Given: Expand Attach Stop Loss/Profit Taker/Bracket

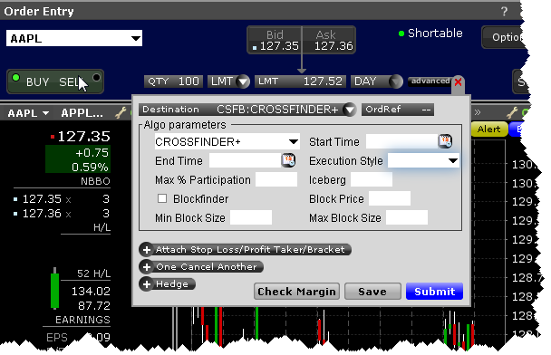Looking at the screenshot, I should (246, 250).
